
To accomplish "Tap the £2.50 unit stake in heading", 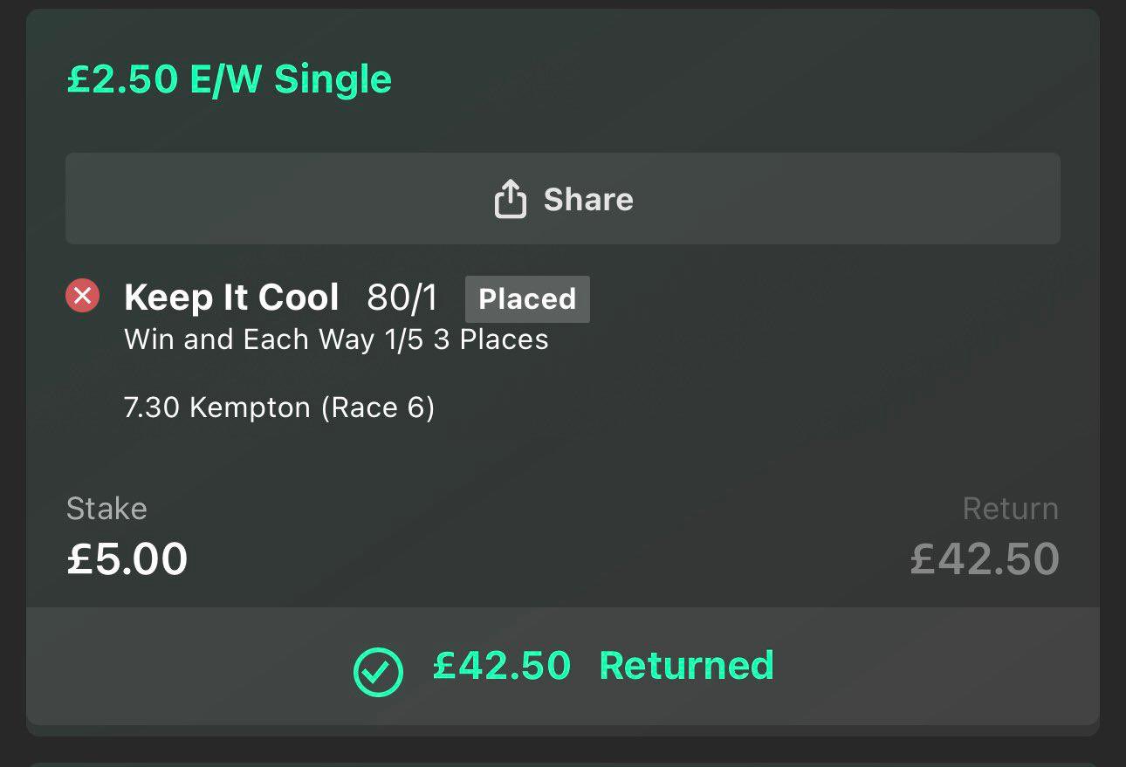I will pos(121,79).
